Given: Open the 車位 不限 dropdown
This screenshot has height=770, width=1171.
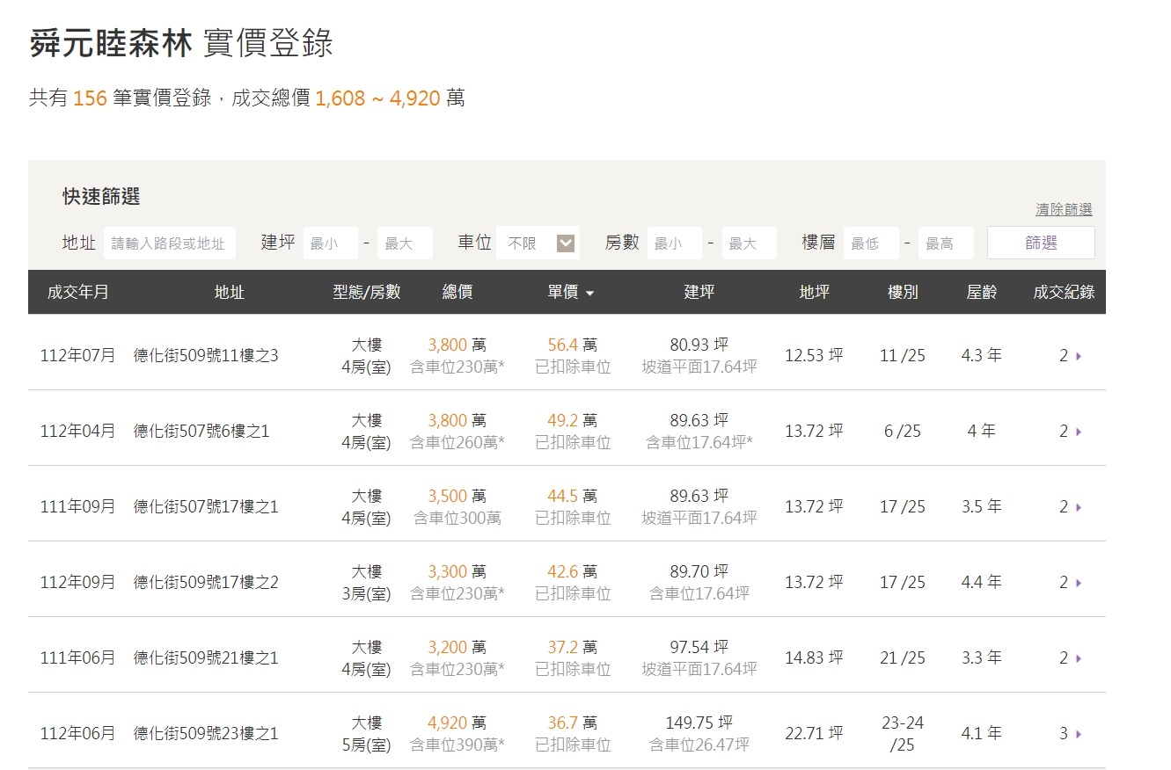Looking at the screenshot, I should coord(538,242).
